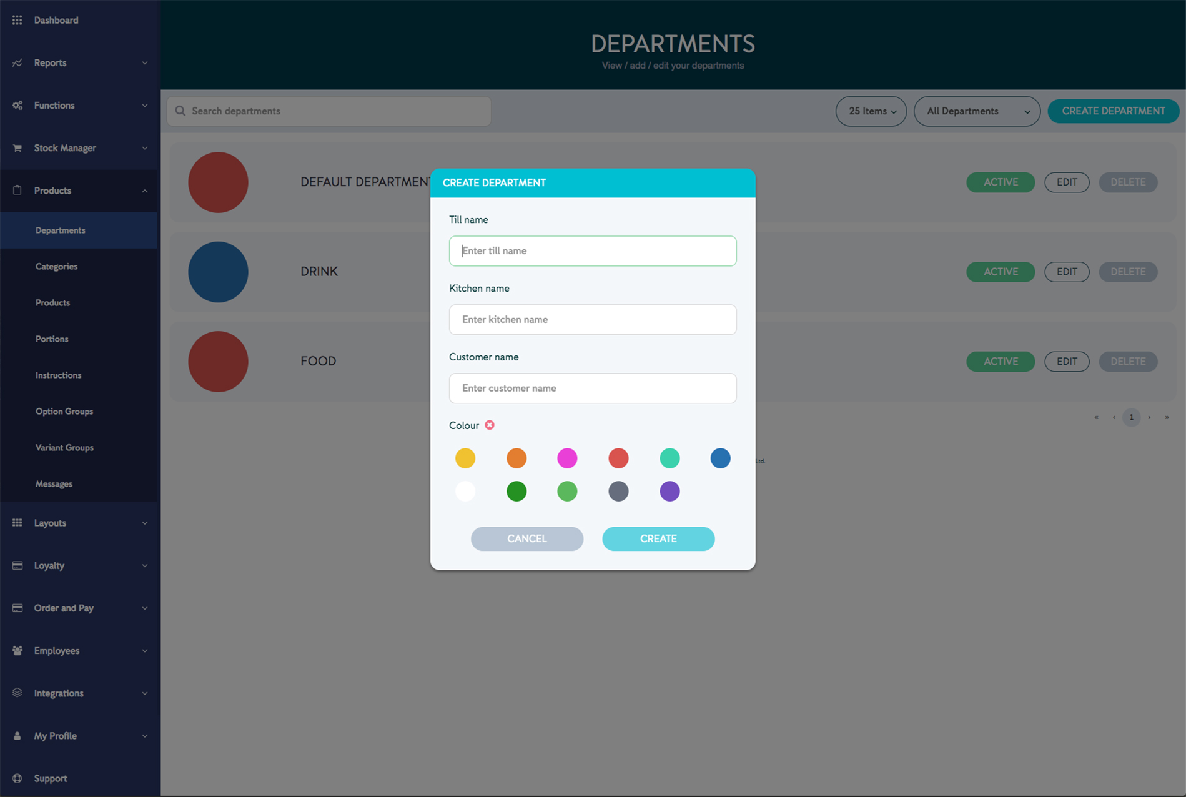Click the Functions gears icon
Screen dimensions: 1186x797
(17, 105)
